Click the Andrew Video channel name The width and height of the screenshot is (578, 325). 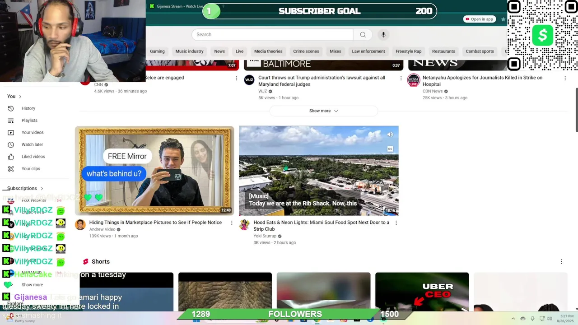103,229
